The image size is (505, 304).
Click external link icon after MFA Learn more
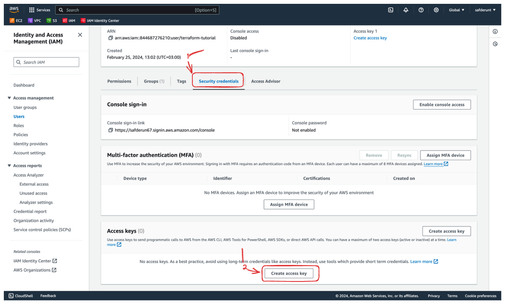pos(446,164)
